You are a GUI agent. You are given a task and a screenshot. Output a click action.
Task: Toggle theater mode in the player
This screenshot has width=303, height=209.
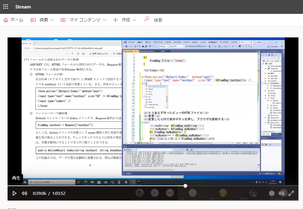[282, 193]
